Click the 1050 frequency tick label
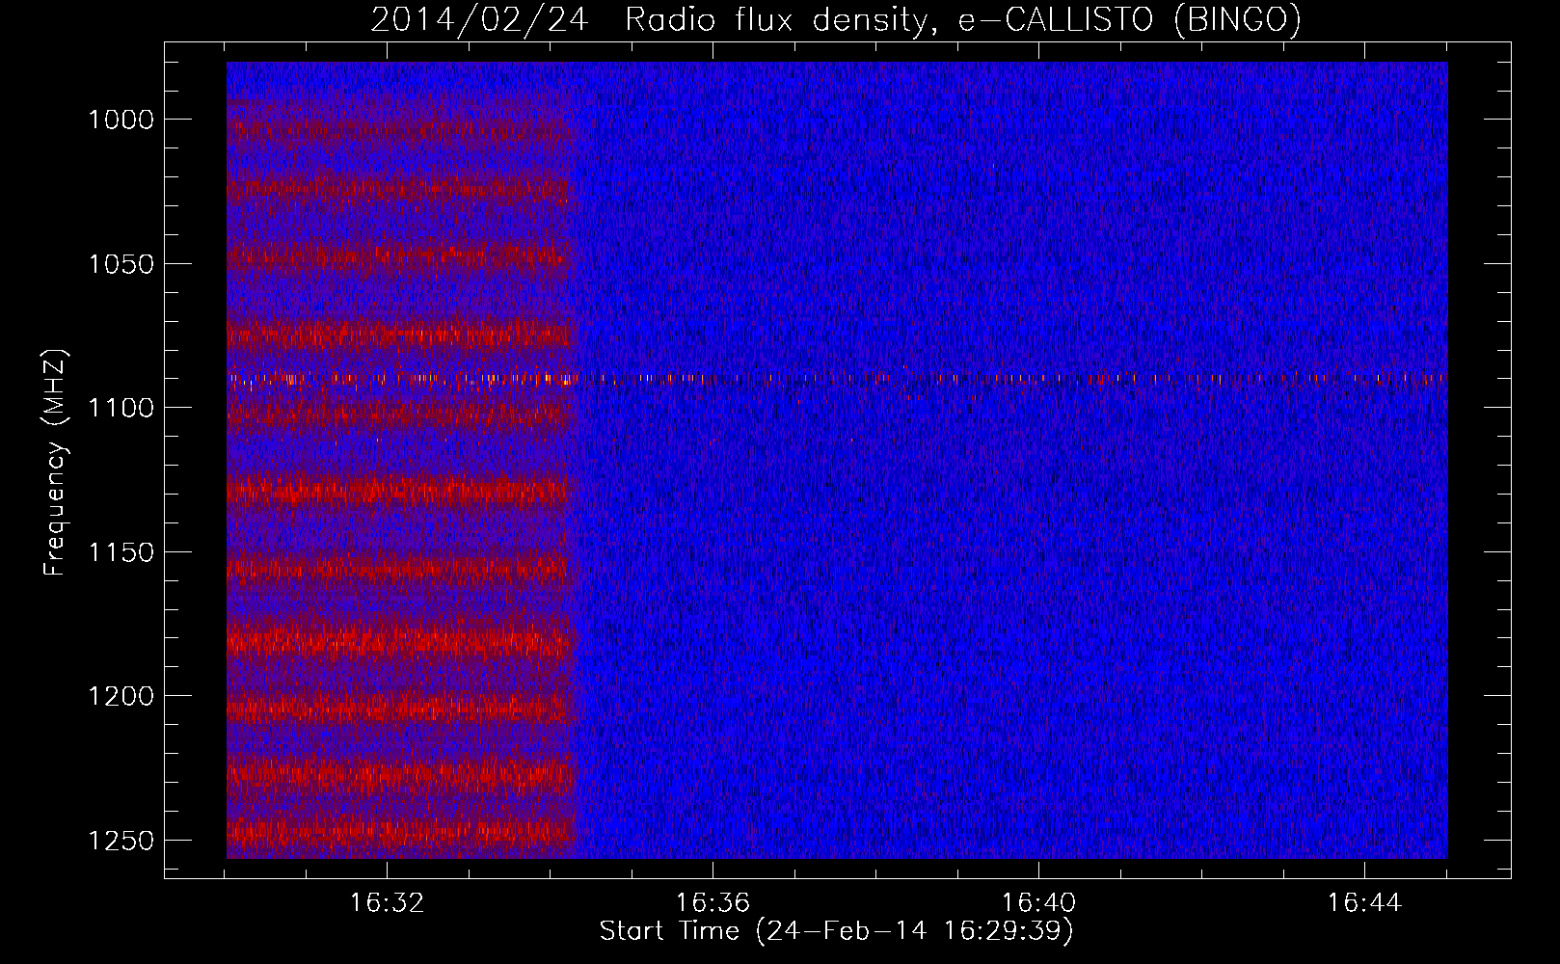The height and width of the screenshot is (964, 1560). tap(121, 264)
